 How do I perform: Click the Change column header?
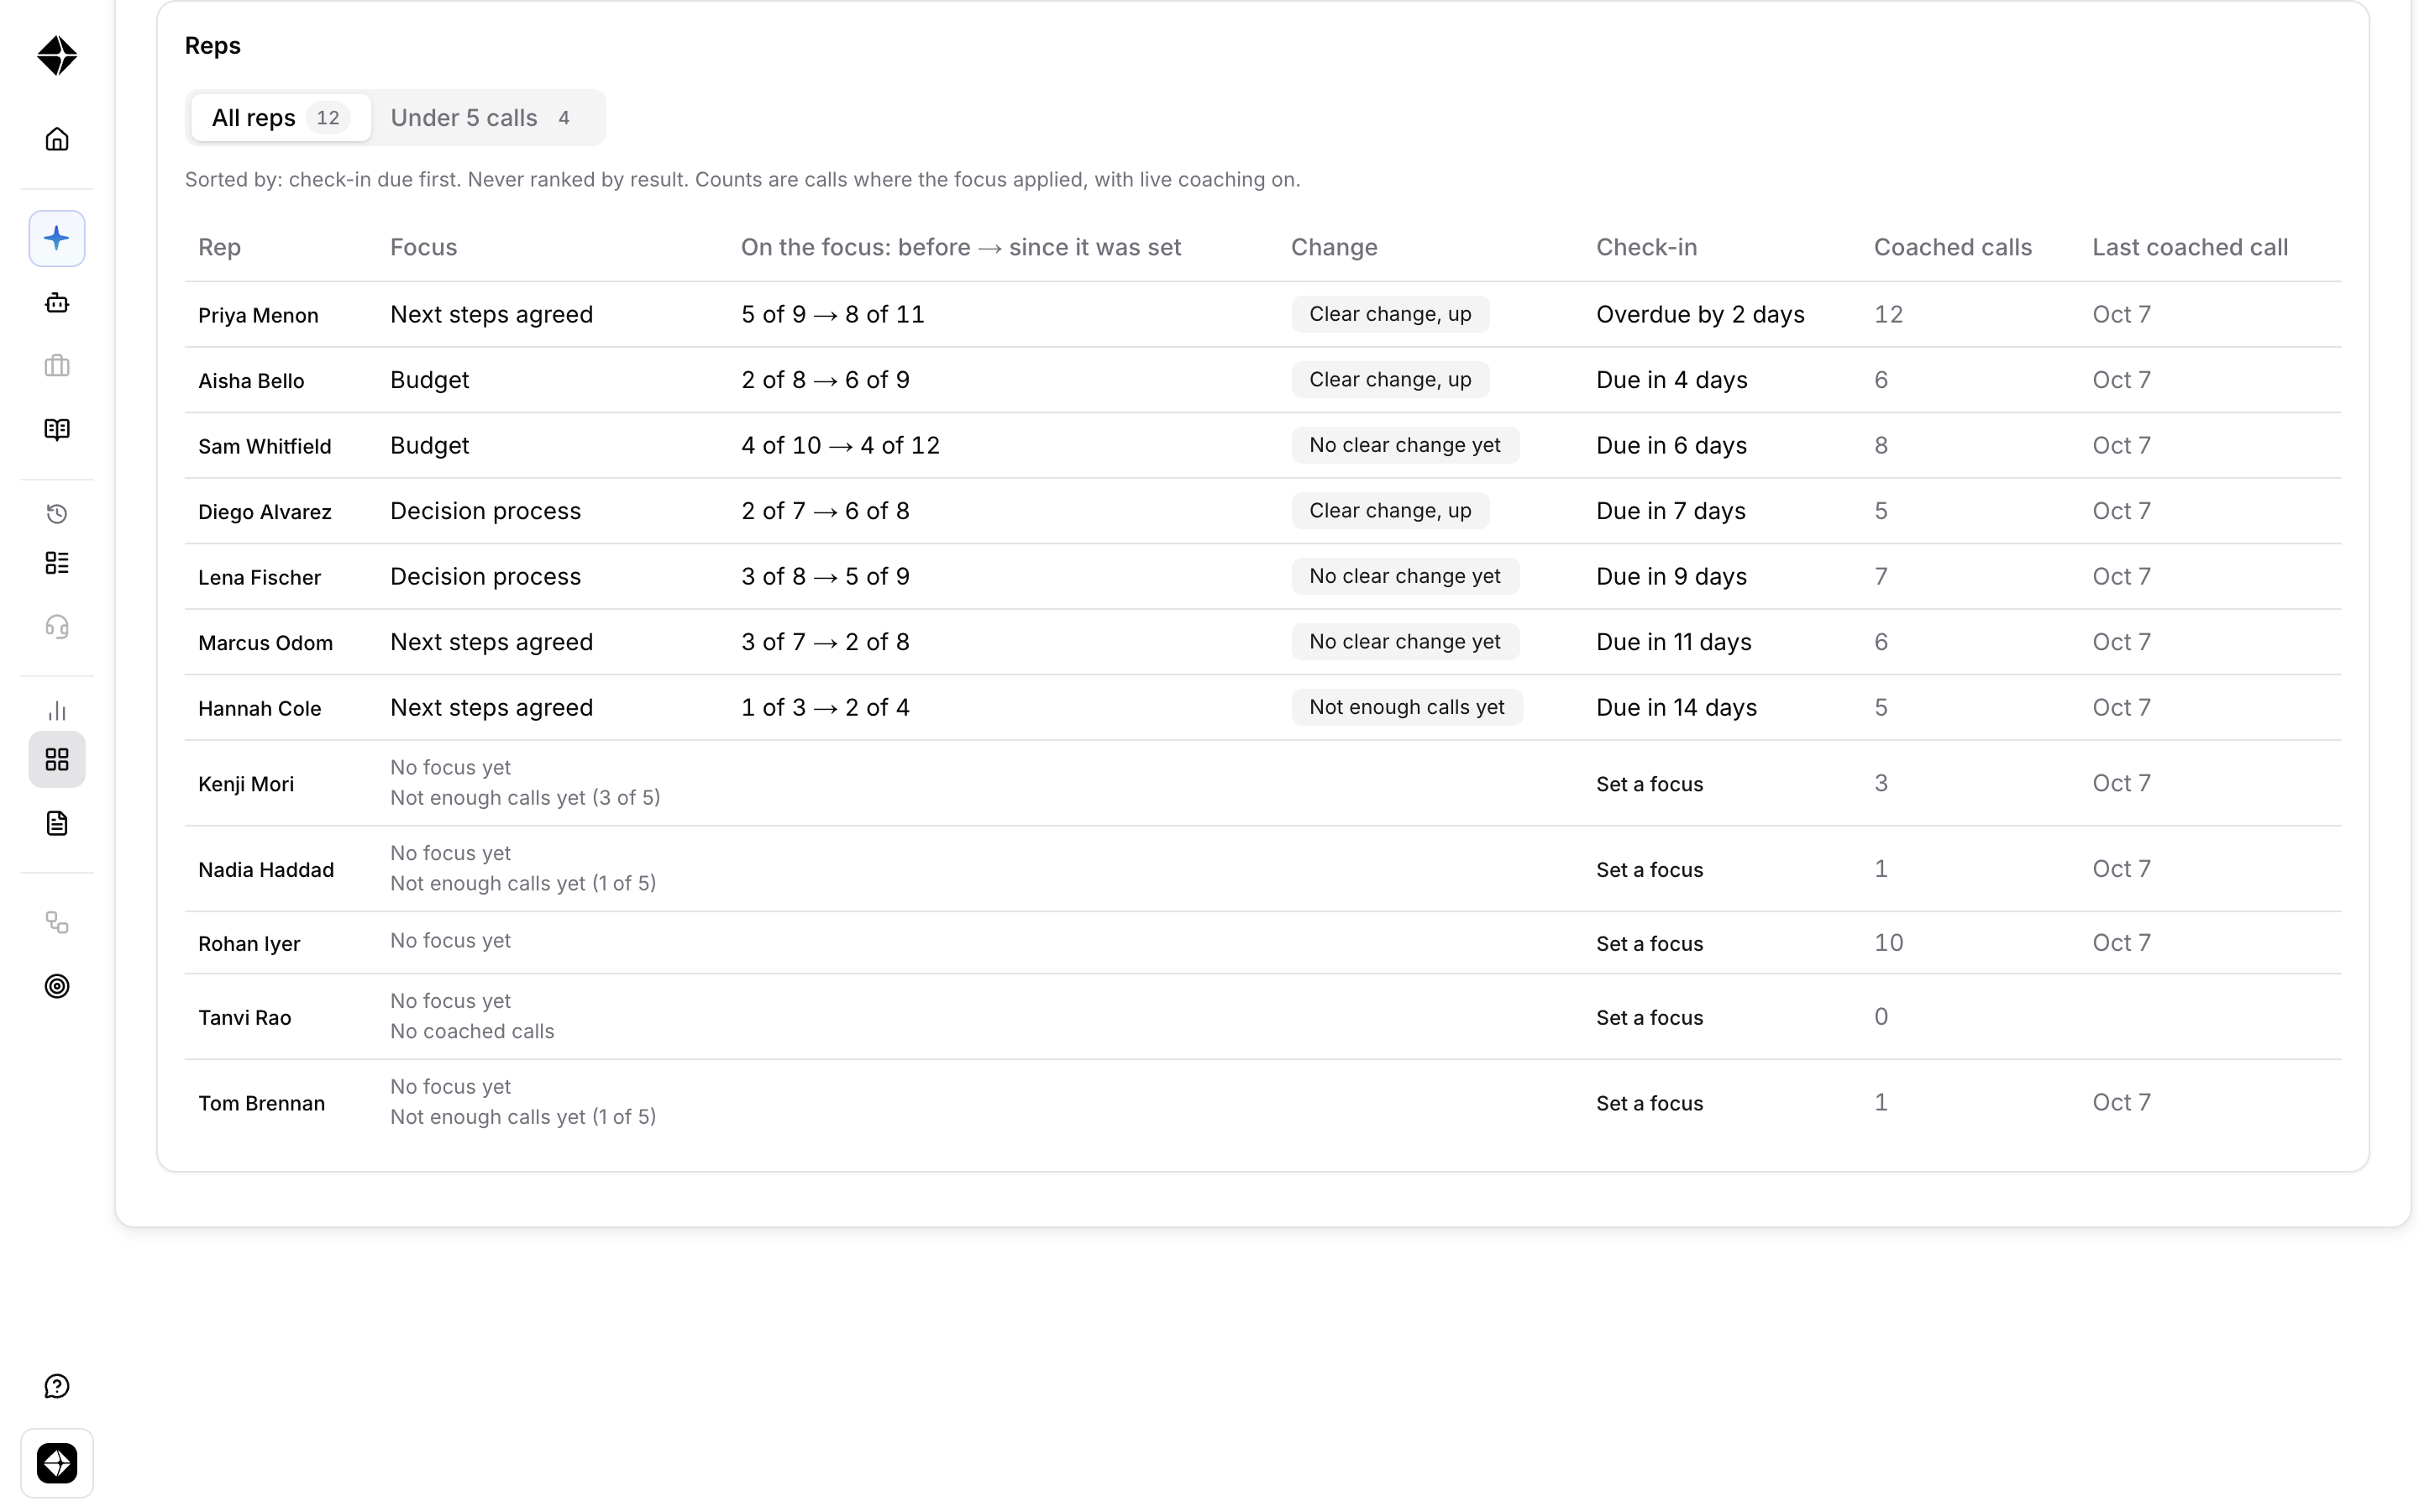point(1334,247)
